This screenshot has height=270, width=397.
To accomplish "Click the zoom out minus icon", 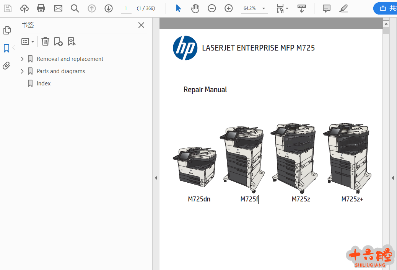I will [x=212, y=8].
